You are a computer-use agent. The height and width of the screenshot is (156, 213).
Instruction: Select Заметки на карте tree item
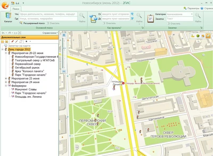point(19,46)
